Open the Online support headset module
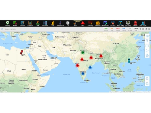This screenshot has height=113, width=151. coord(135,24)
